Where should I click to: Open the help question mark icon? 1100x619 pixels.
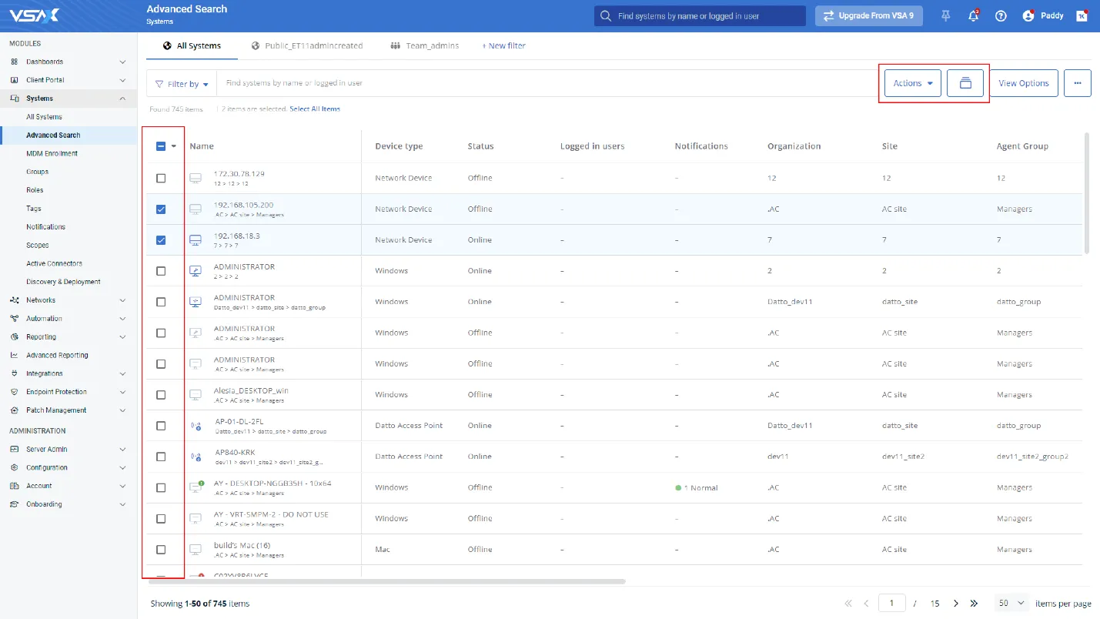(x=1001, y=16)
